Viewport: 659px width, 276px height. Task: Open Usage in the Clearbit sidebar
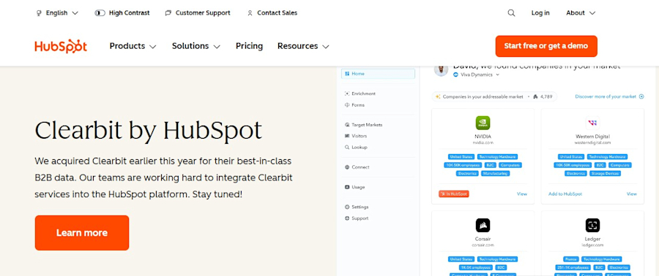tap(354, 187)
